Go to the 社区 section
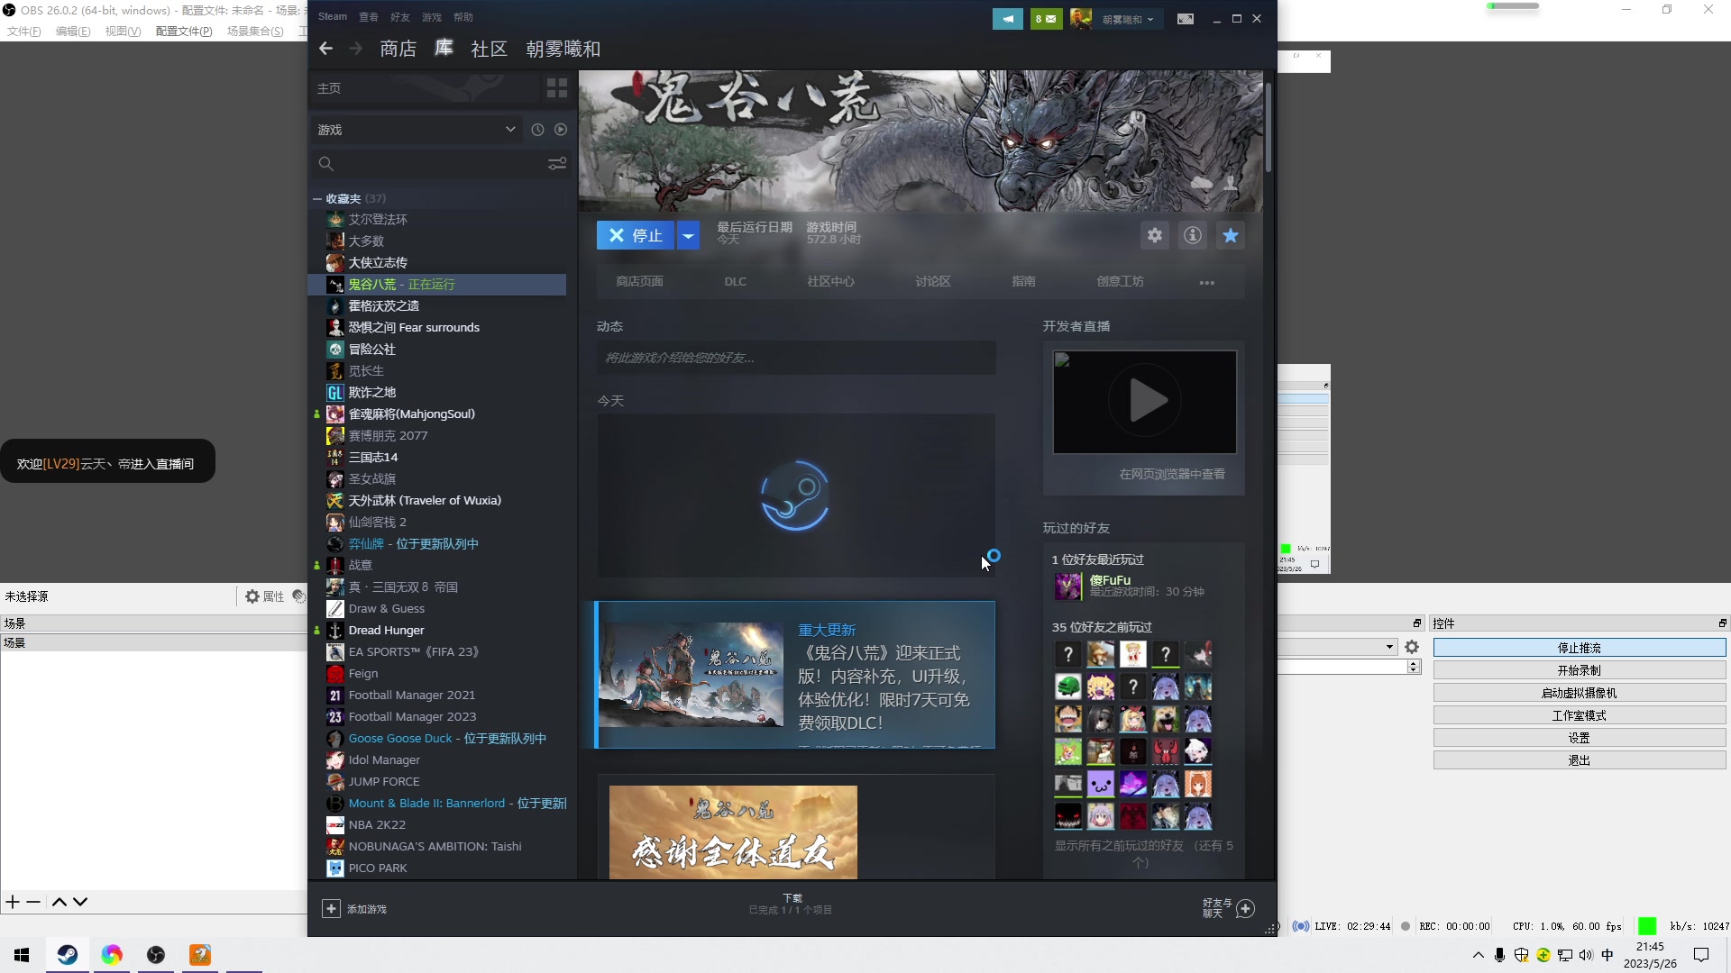1731x973 pixels. tap(490, 49)
